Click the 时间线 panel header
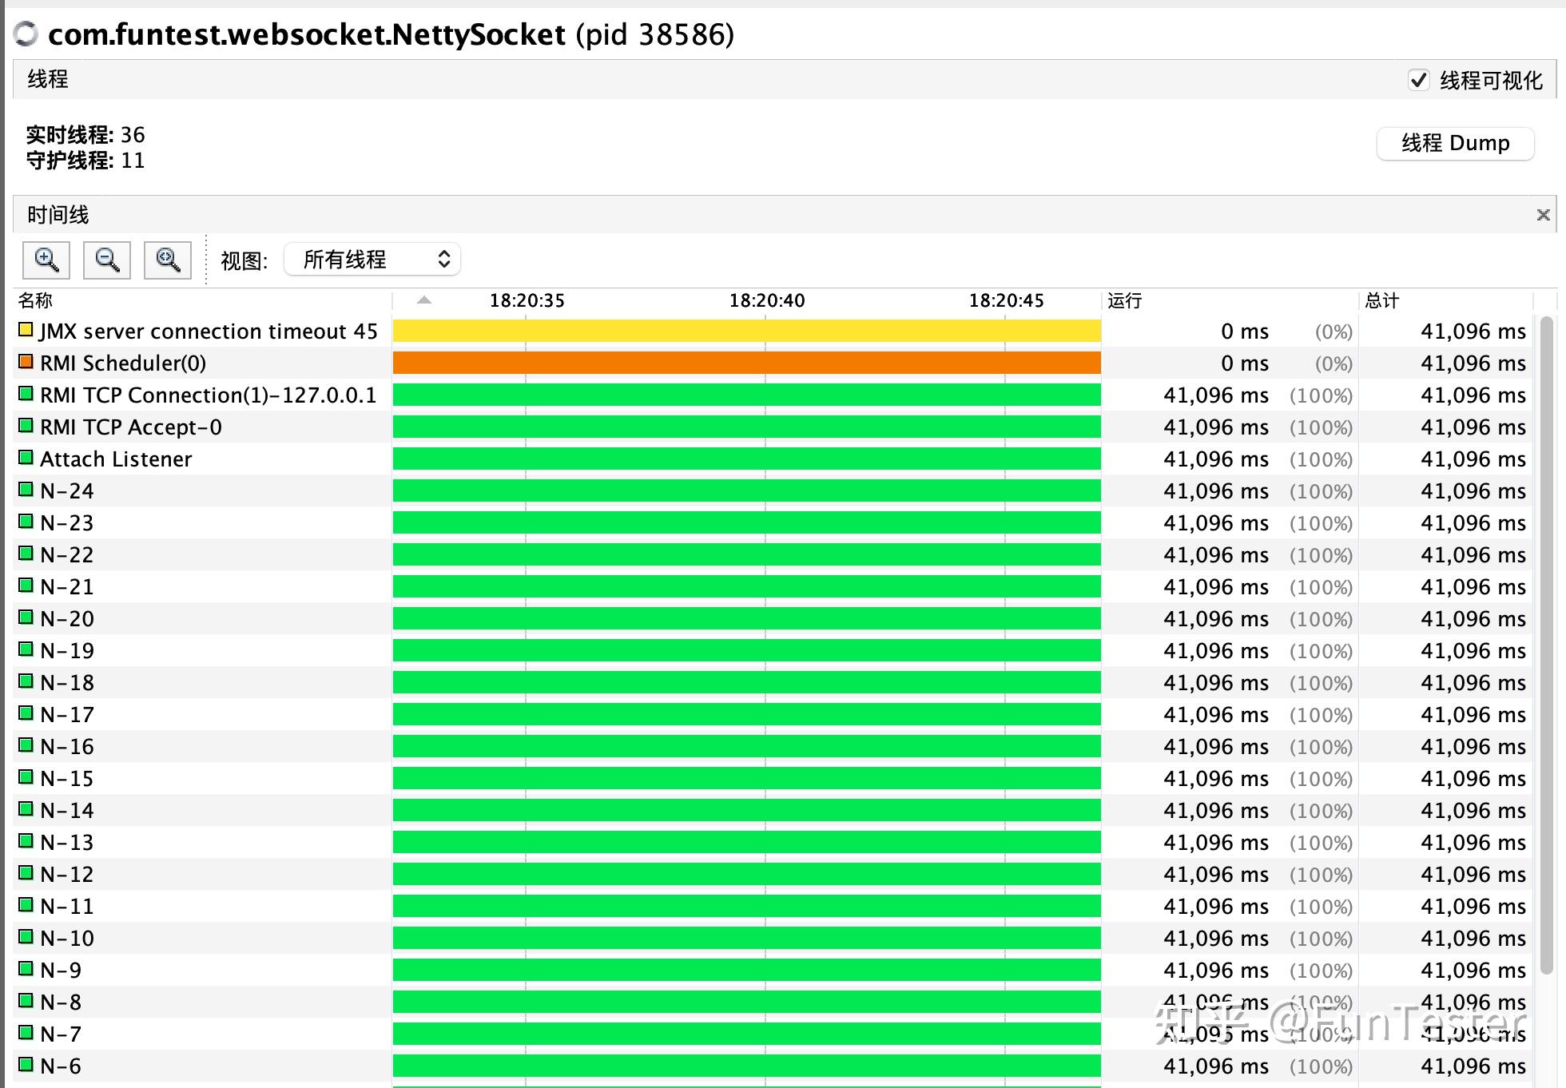This screenshot has height=1088, width=1566. (x=56, y=214)
